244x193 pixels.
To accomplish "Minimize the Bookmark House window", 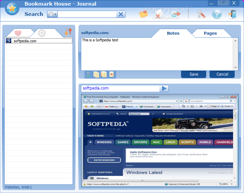I will pos(211,3).
